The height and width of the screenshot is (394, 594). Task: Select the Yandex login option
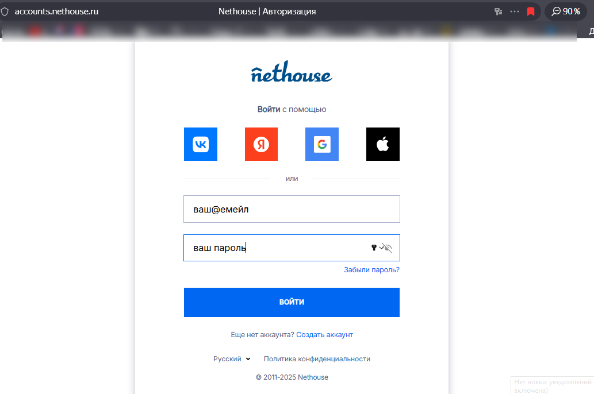[x=261, y=144]
